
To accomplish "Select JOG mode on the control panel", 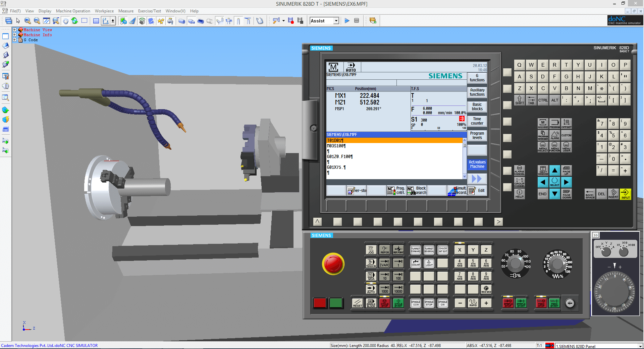I will tap(371, 250).
